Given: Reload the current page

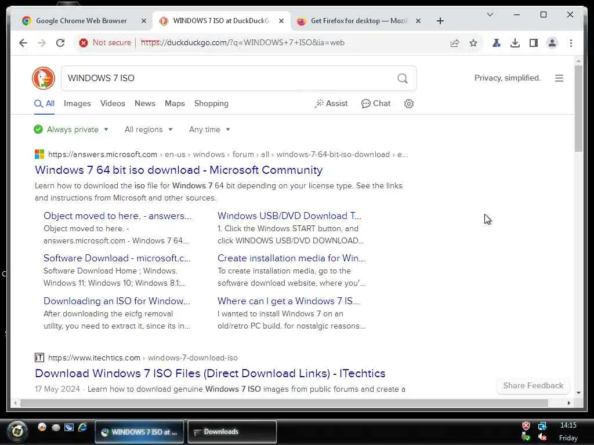Looking at the screenshot, I should point(60,43).
